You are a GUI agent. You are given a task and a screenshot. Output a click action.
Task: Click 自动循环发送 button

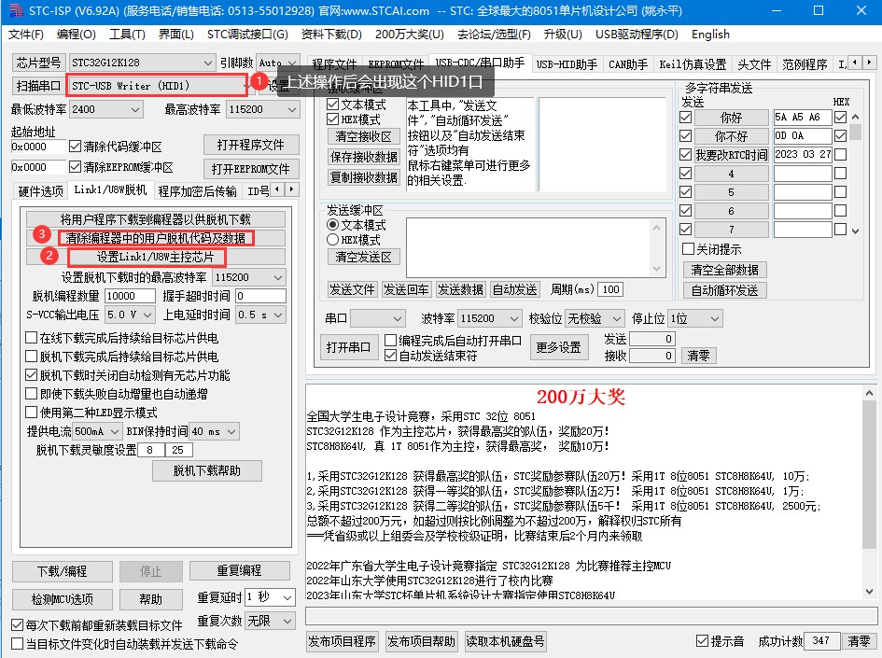[x=725, y=290]
